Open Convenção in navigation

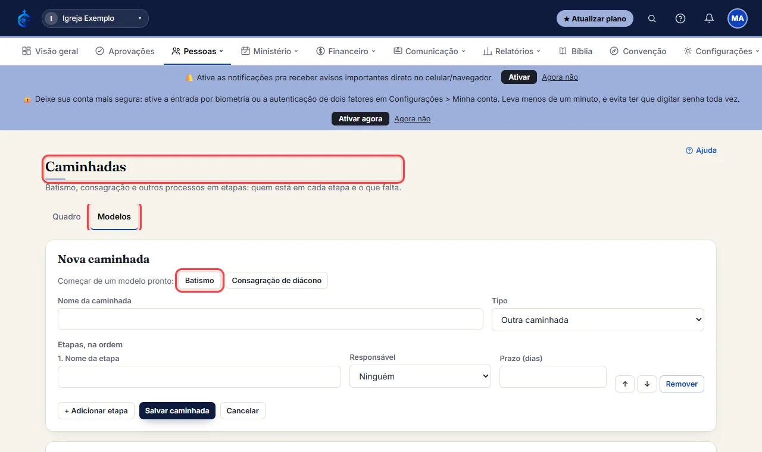(x=638, y=51)
